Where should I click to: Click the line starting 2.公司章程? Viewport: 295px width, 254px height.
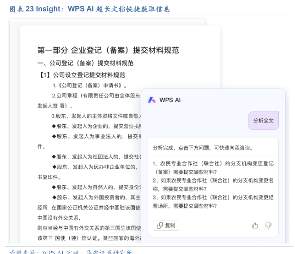(x=96, y=96)
